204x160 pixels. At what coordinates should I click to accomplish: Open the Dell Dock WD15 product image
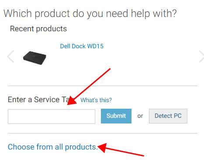click(35, 58)
